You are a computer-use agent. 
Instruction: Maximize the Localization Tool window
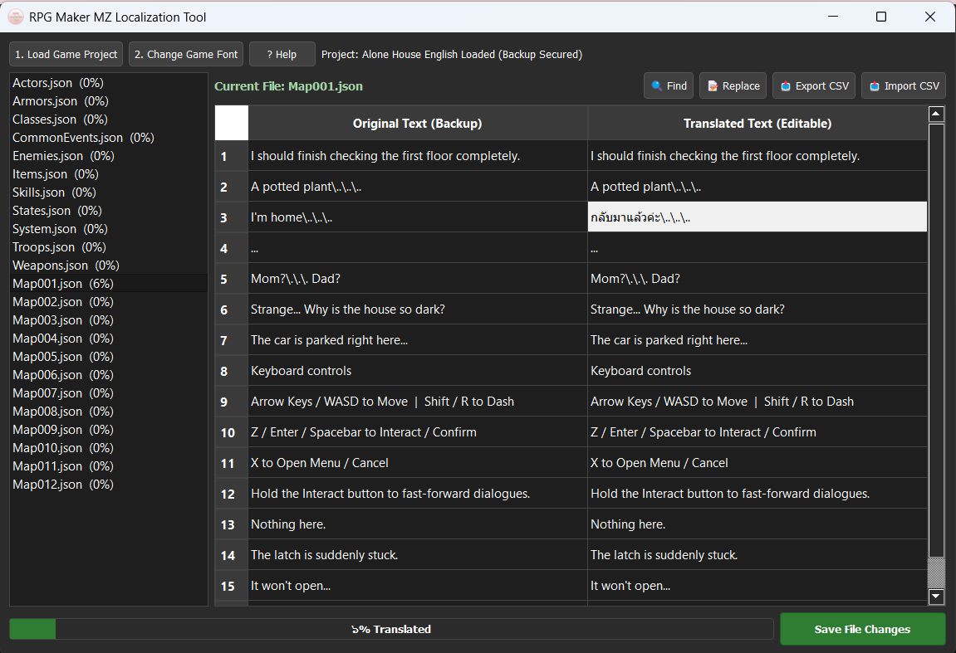(881, 17)
